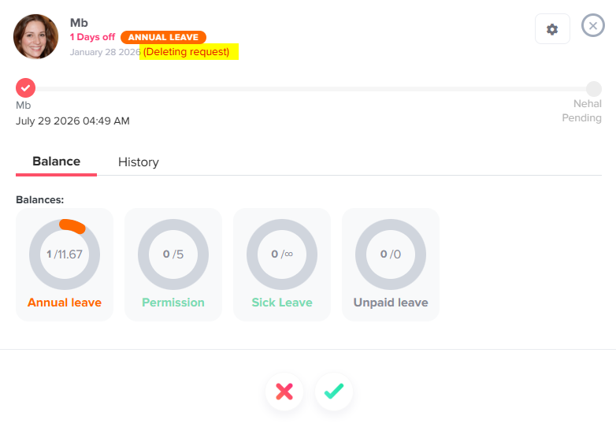Close the leave request panel
The height and width of the screenshot is (427, 616).
pyautogui.click(x=593, y=25)
